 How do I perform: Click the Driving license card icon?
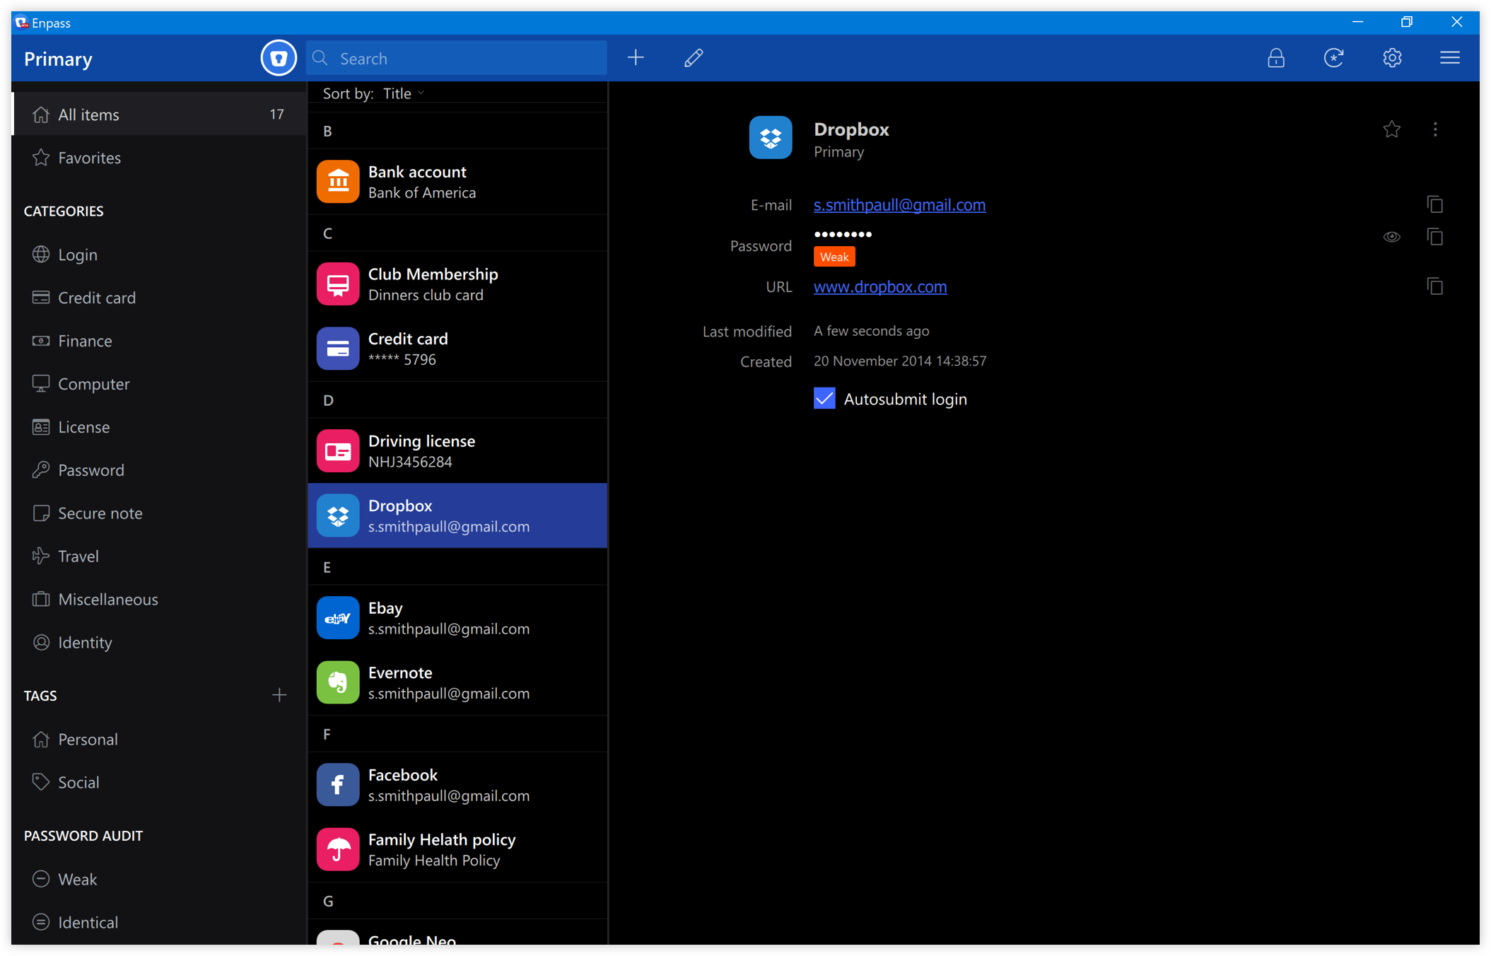(338, 451)
